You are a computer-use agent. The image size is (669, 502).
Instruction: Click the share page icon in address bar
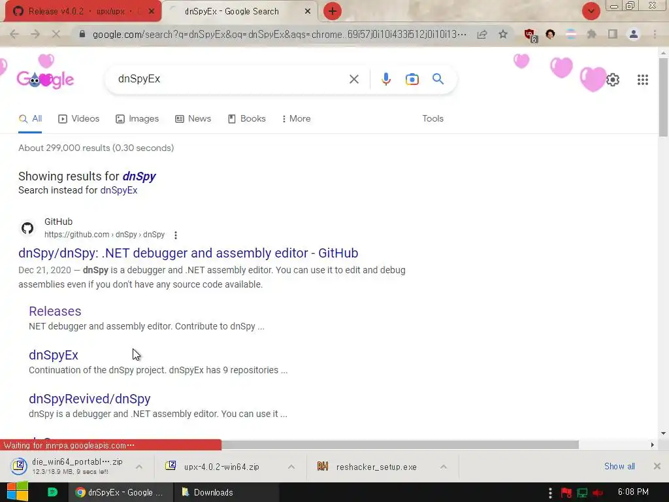[x=482, y=34]
